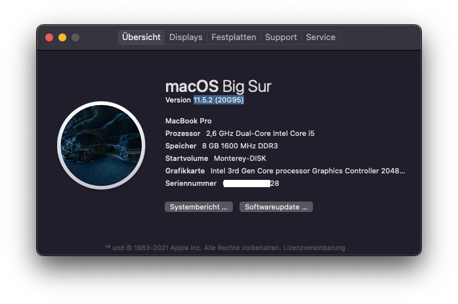The width and height of the screenshot is (458, 304).
Task: Click the memory value 8 GB 1600 MHz DDR3
Action: coord(239,146)
